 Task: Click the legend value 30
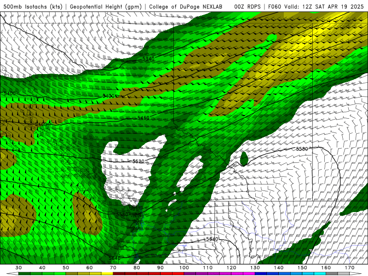point(18,268)
